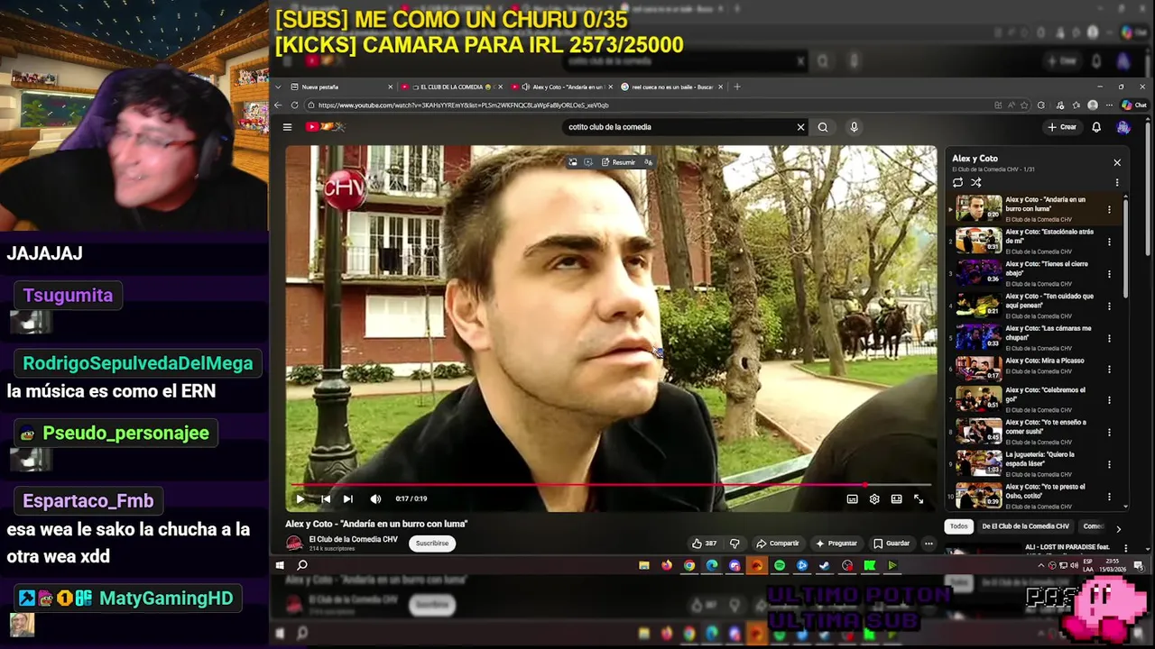The width and height of the screenshot is (1155, 649).
Task: Seek on the red video progress bar
Action: 611,485
